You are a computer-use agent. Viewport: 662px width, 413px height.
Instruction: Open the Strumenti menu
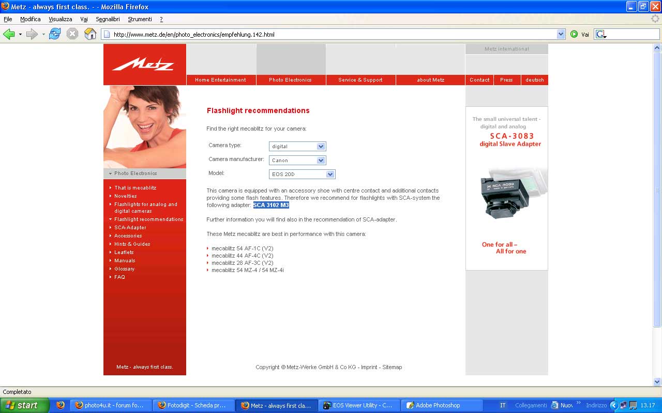(x=140, y=19)
